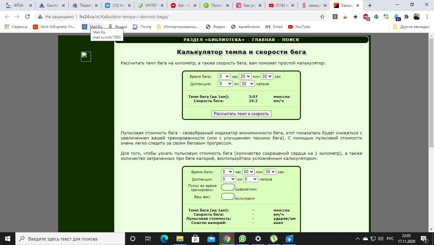Open the meters dropdown in the advanced calculator

click(251, 179)
